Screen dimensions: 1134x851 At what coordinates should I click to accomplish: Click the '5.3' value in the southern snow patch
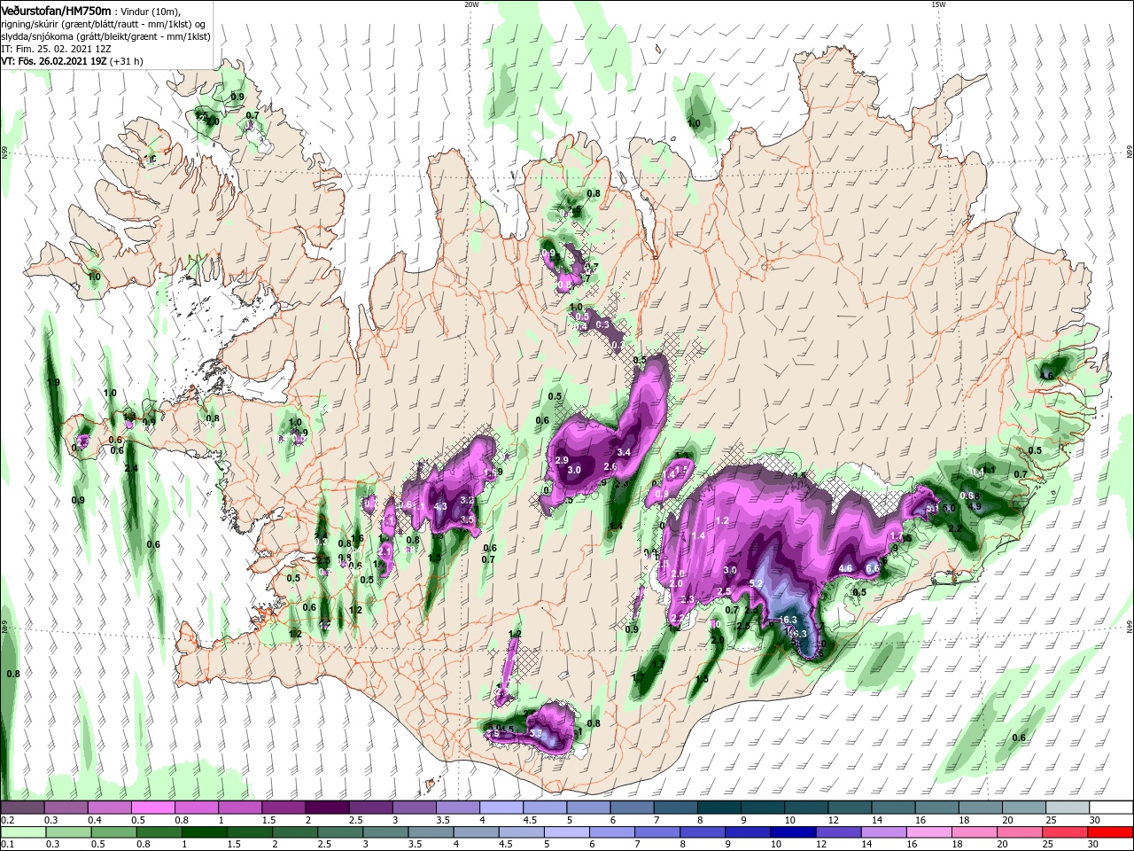click(535, 734)
